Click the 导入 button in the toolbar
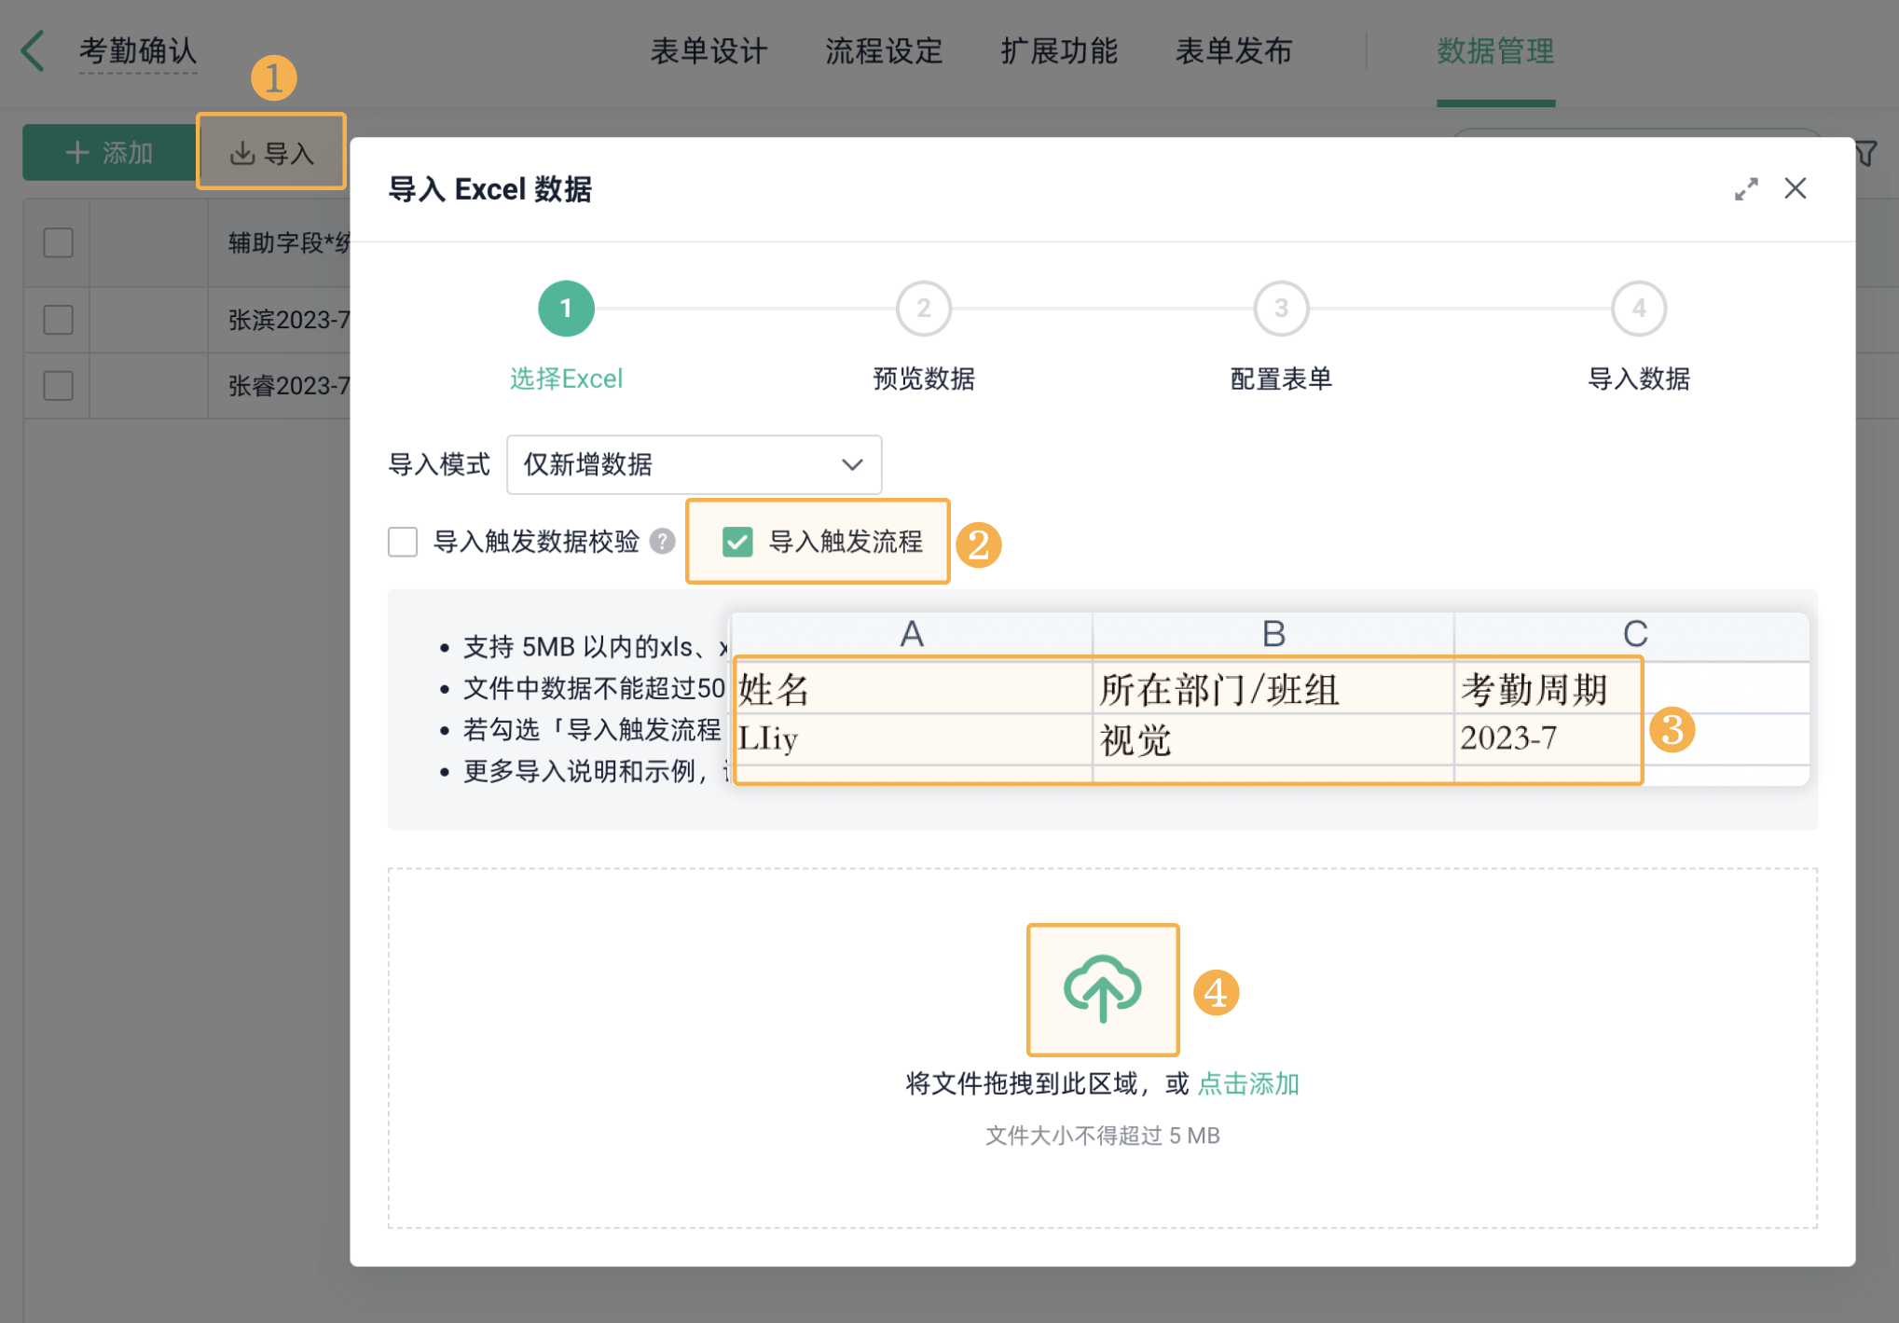1899x1323 pixels. [x=271, y=152]
